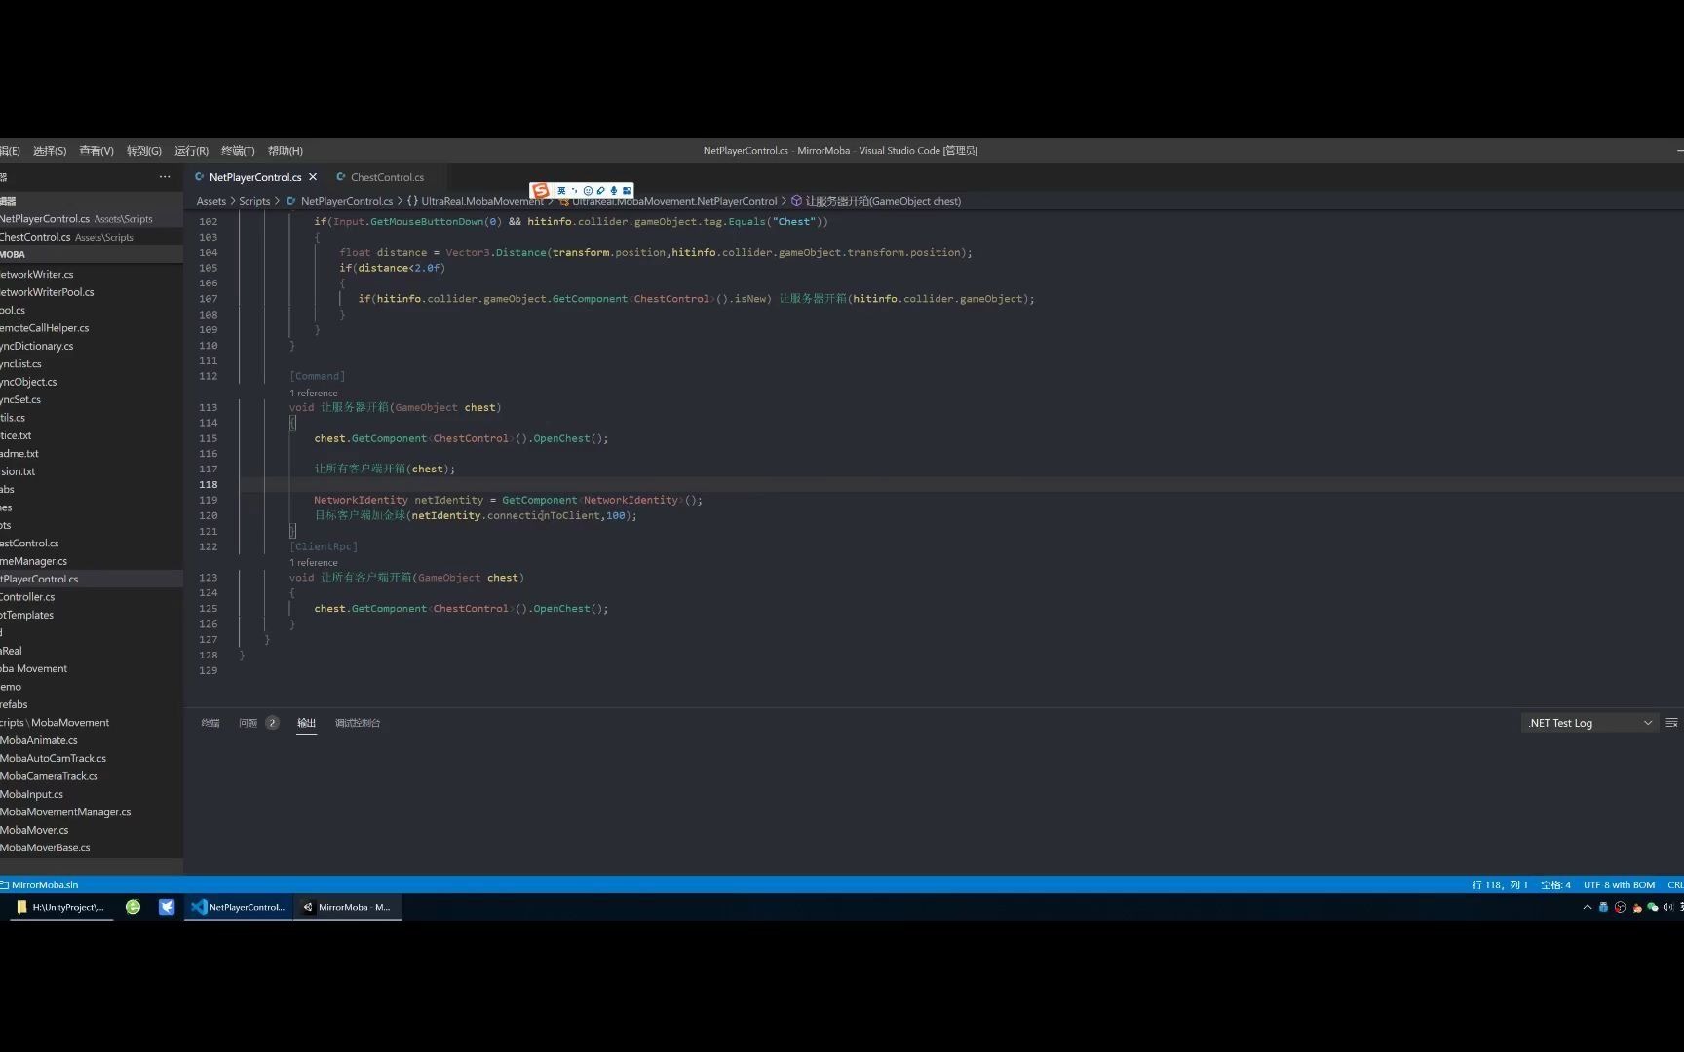This screenshot has height=1052, width=1684.
Task: Open ChestControl.cs in open editors list
Action: coord(92,237)
